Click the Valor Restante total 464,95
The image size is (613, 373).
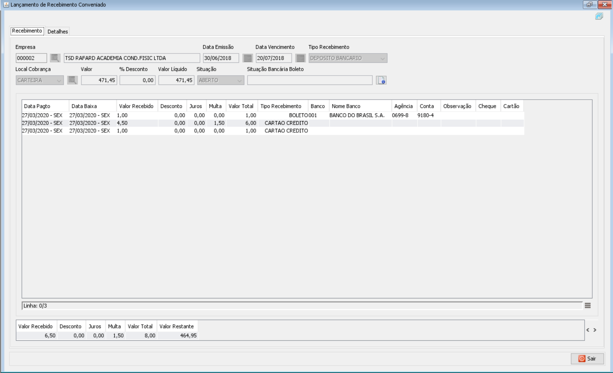click(178, 336)
